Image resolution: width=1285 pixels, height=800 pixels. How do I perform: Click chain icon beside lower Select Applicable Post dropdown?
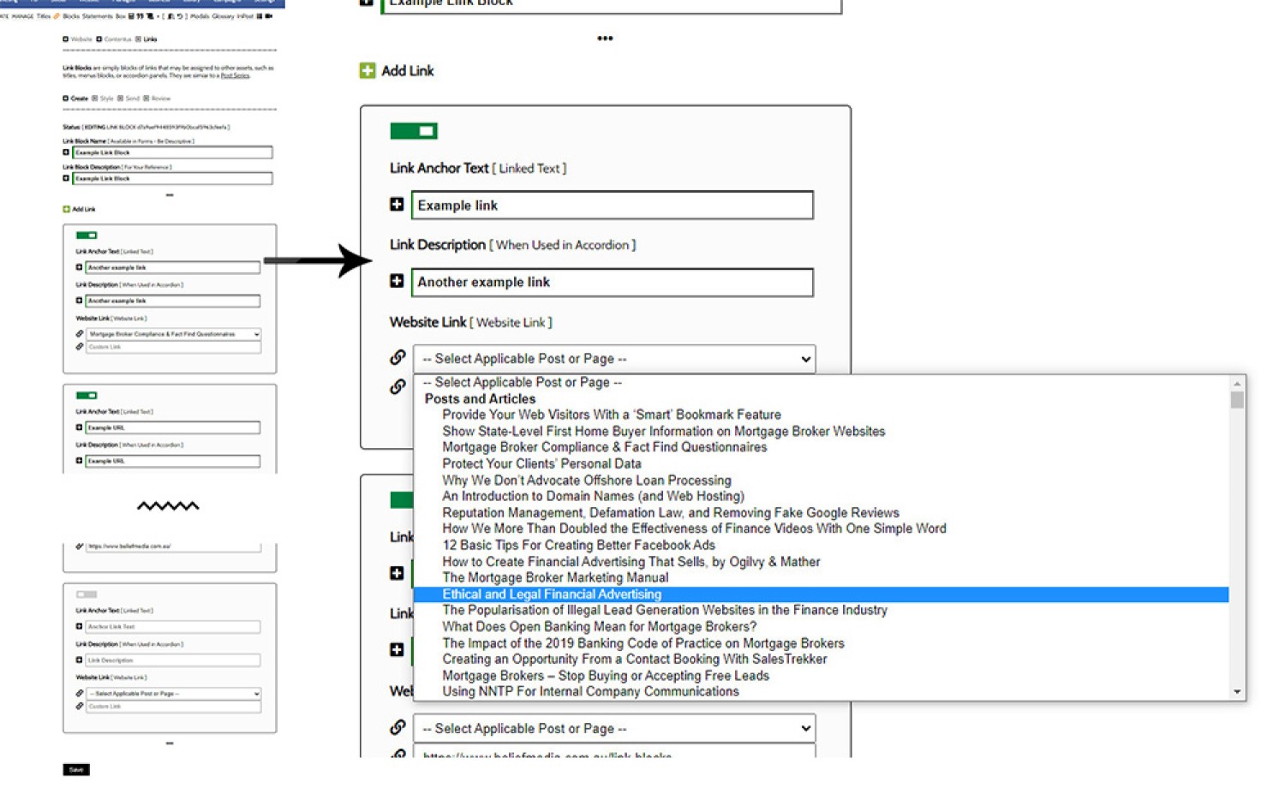point(397,727)
